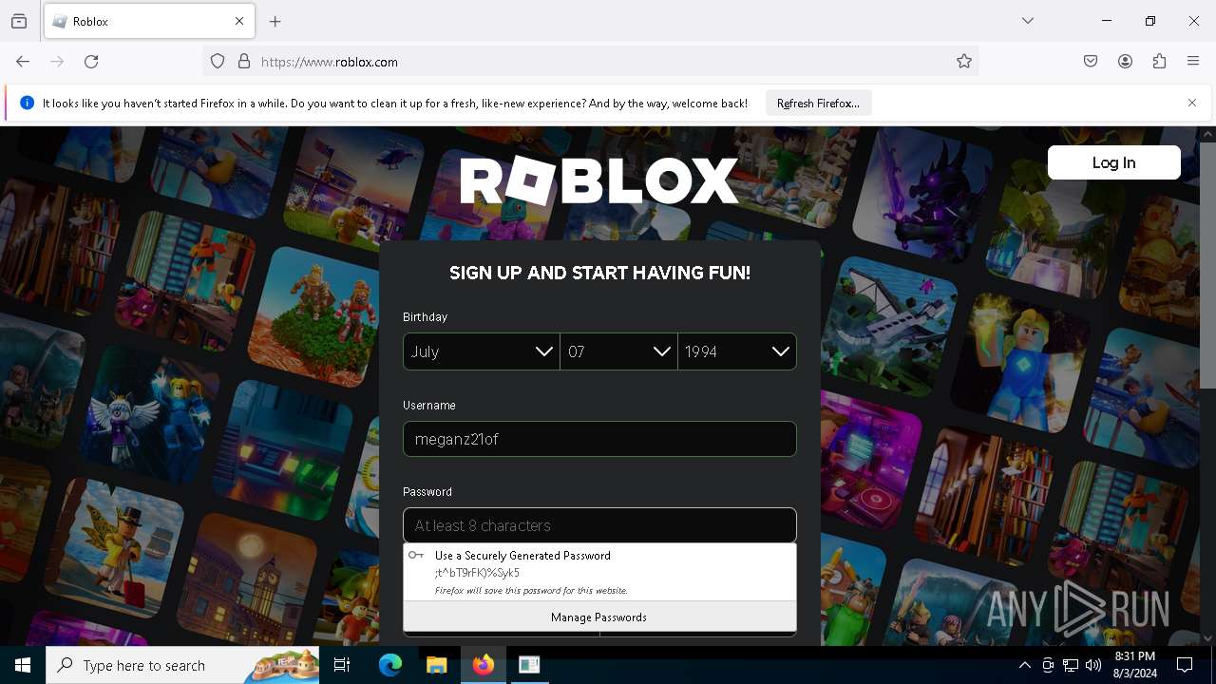Open the clock showing 8:31 PM

(1134, 665)
